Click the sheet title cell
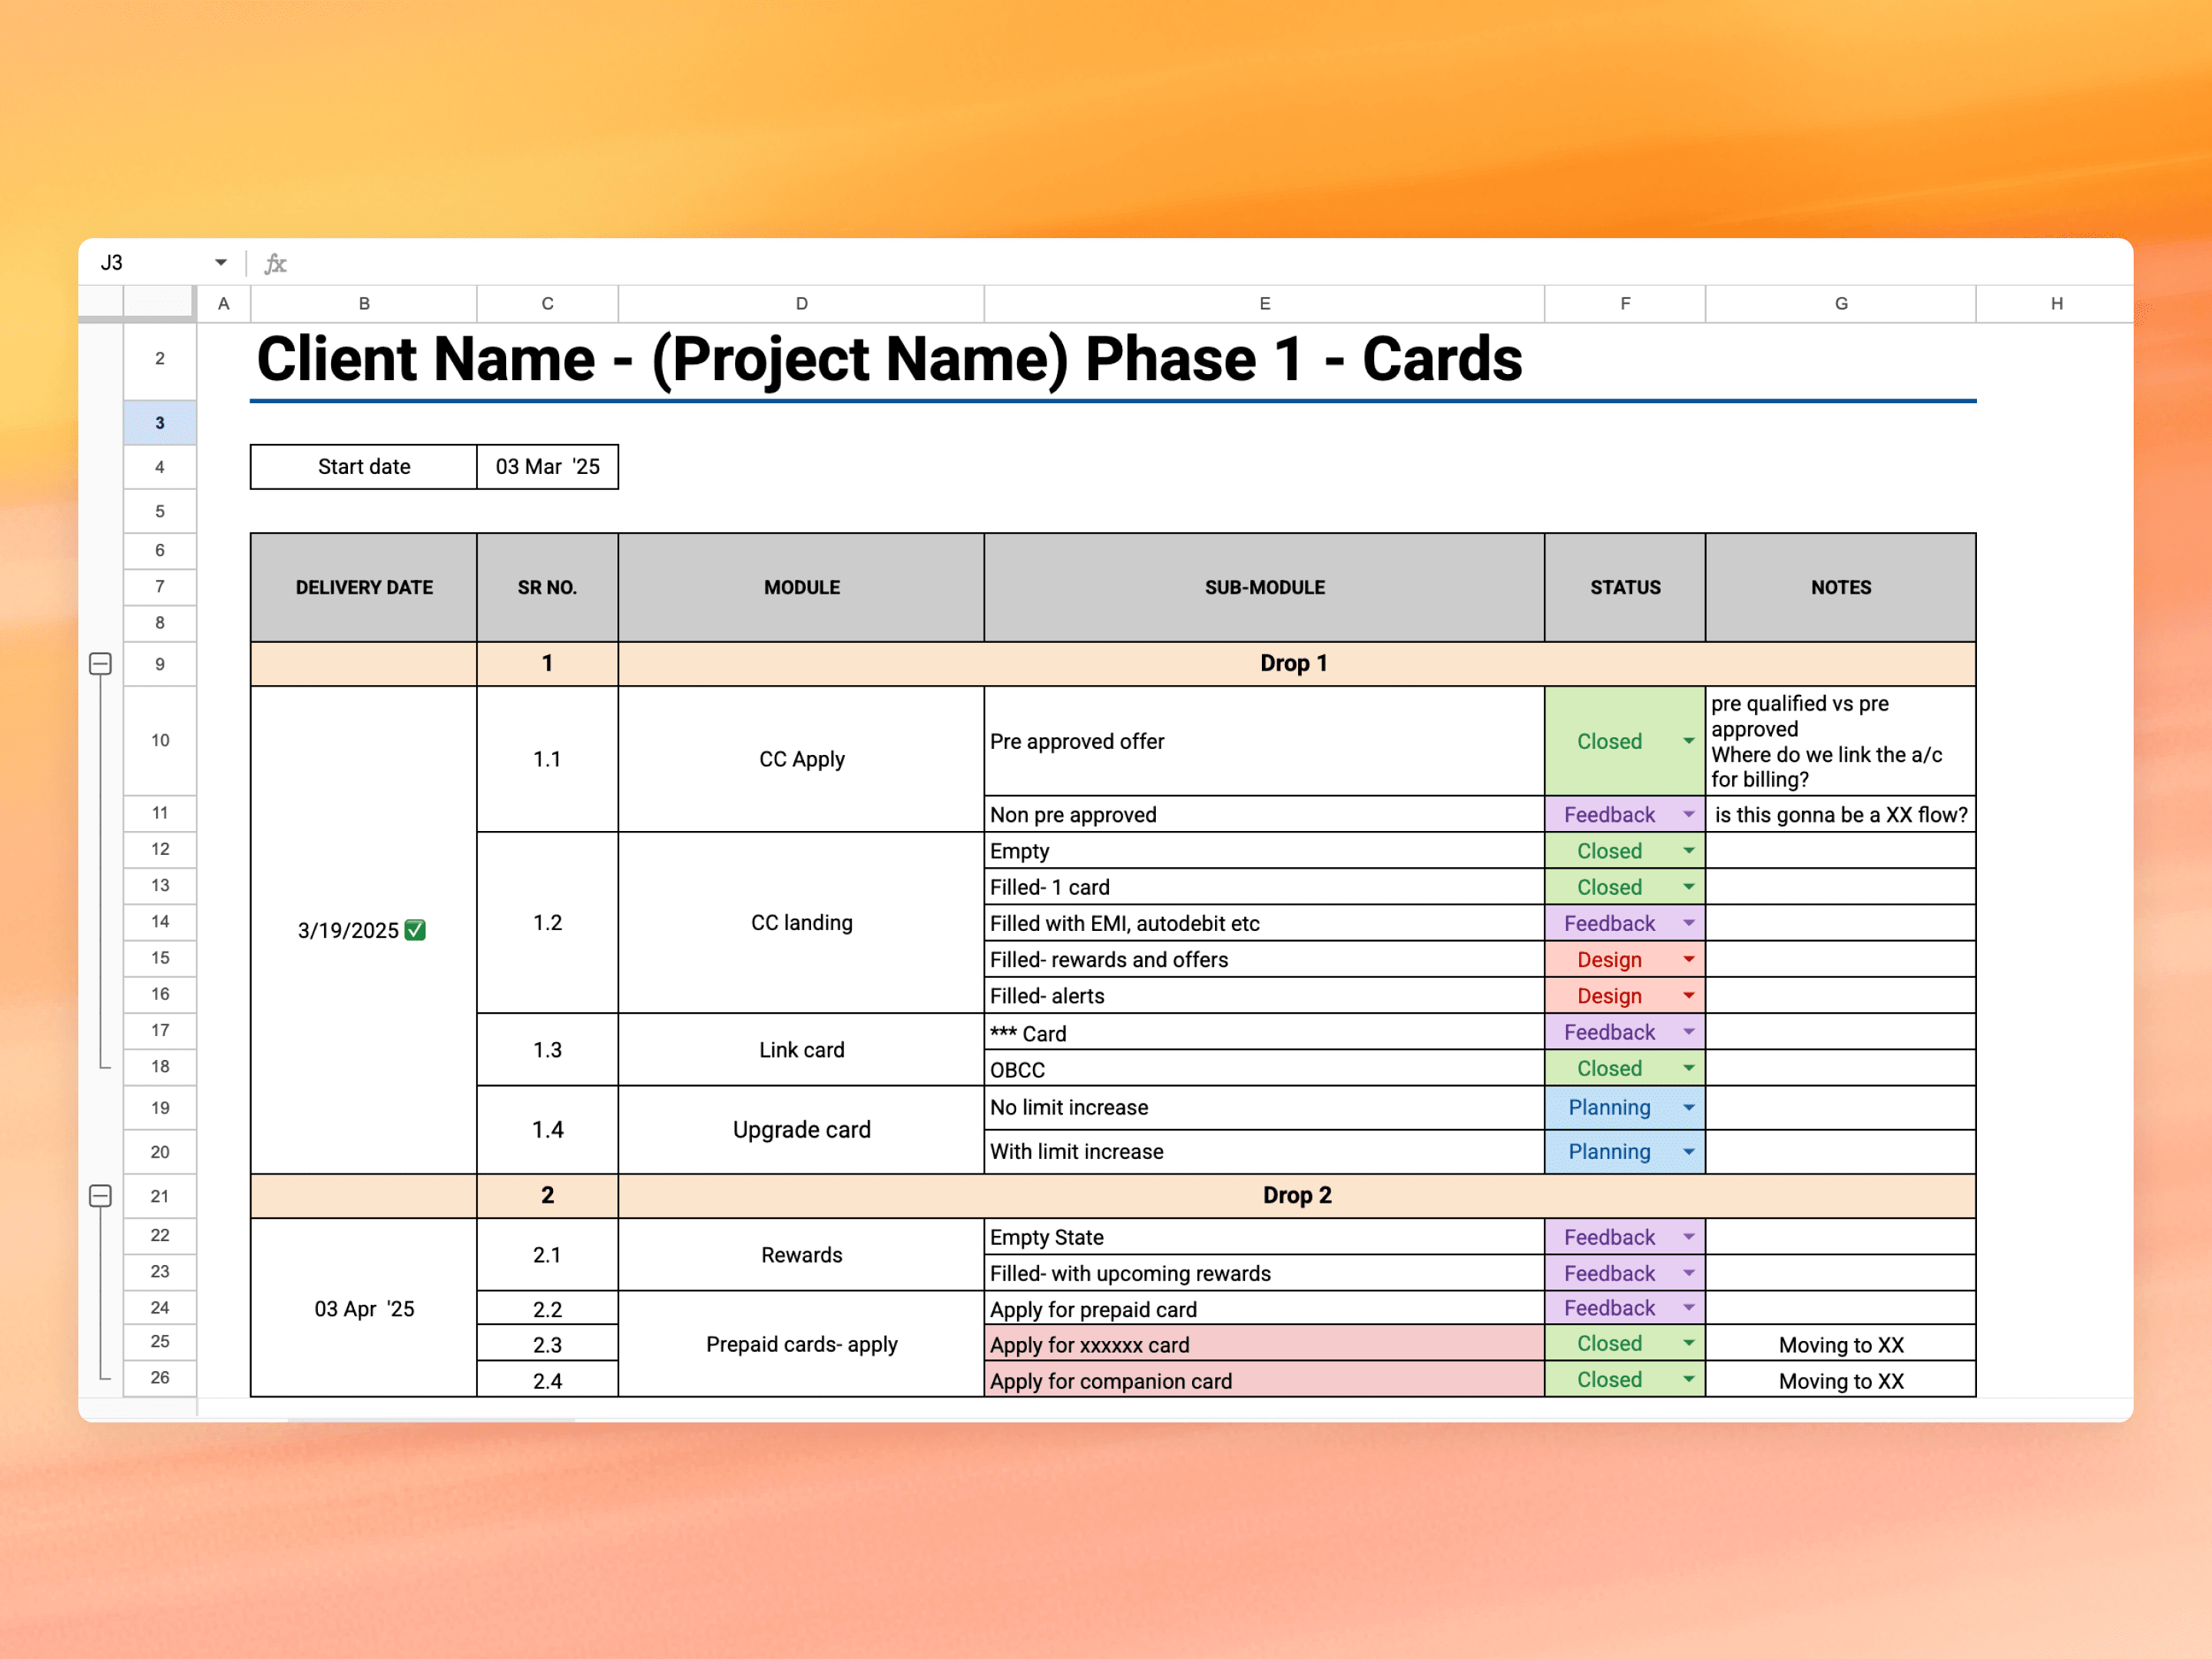Viewport: 2212px width, 1659px height. click(888, 360)
